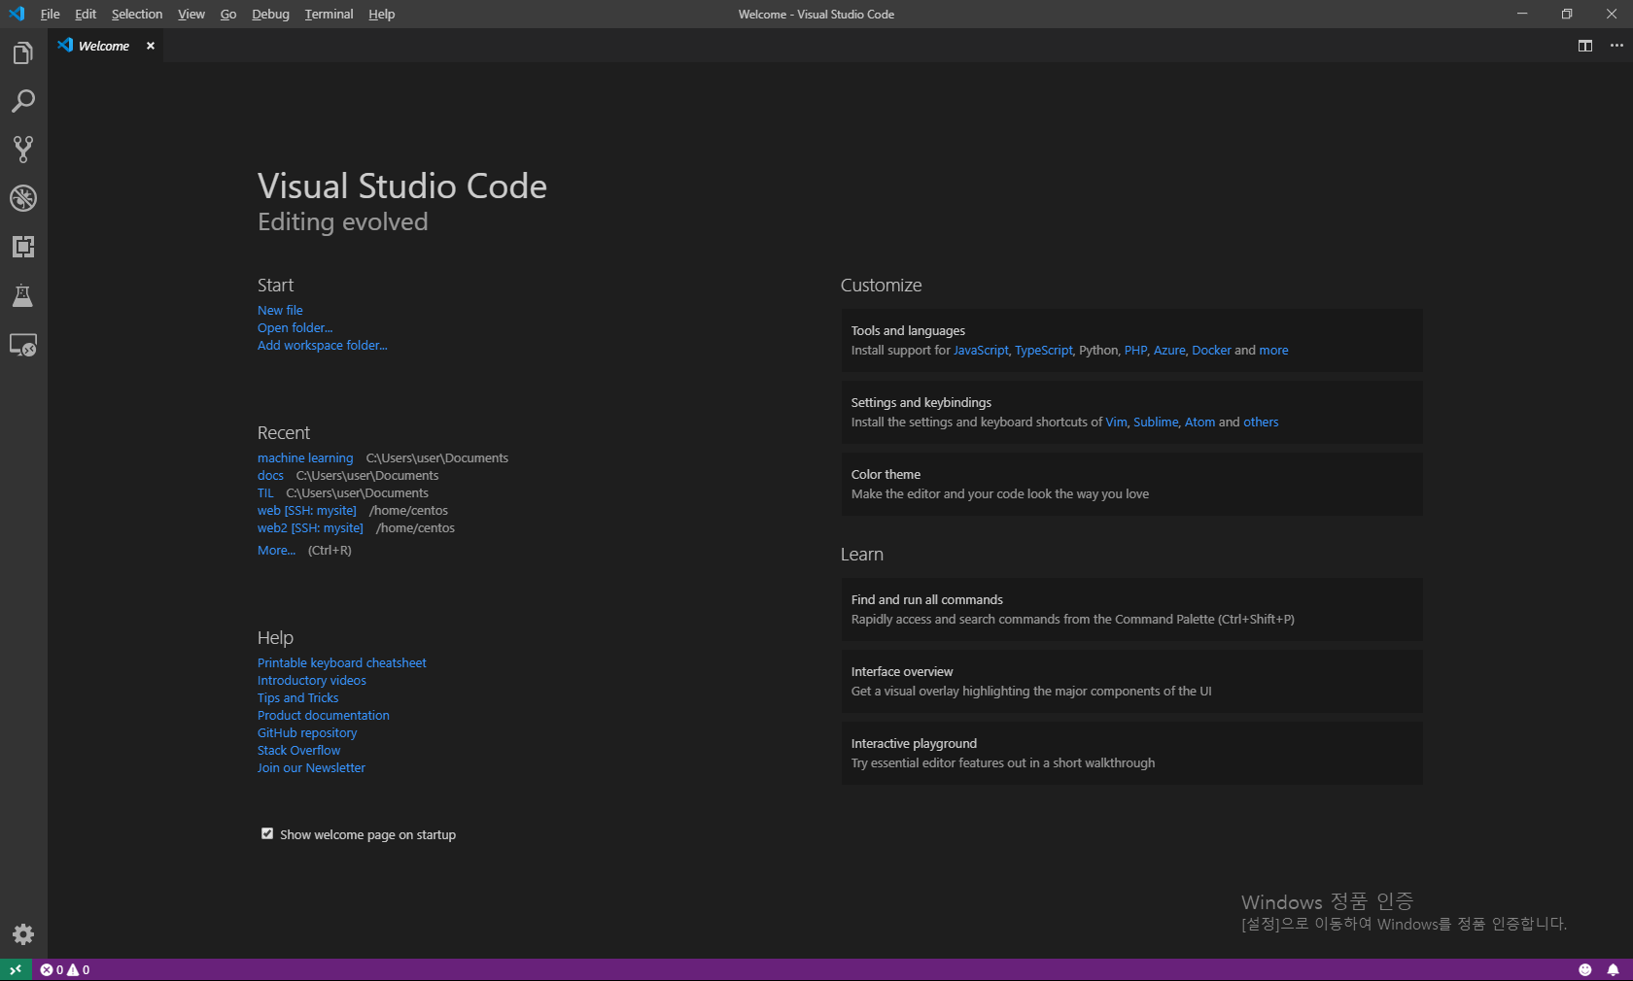Screen dimensions: 1633x981
Task: Open Interface overview card
Action: 1131,681
